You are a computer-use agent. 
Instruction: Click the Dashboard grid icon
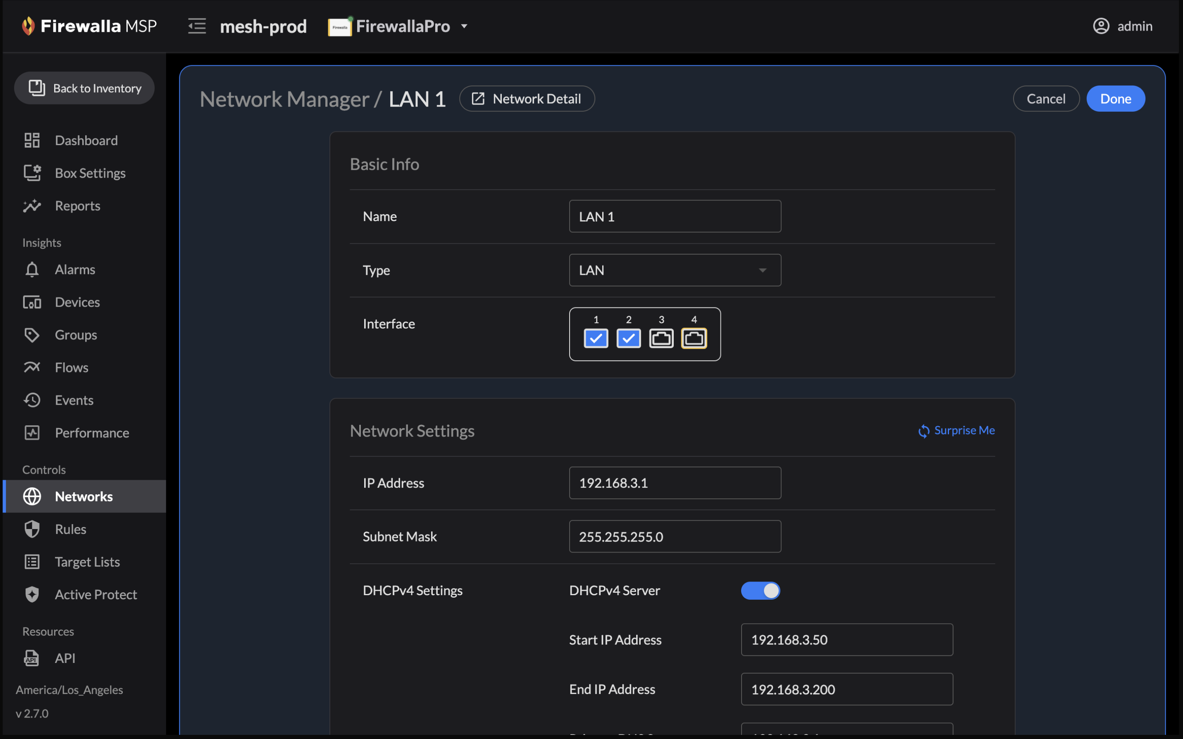click(32, 140)
